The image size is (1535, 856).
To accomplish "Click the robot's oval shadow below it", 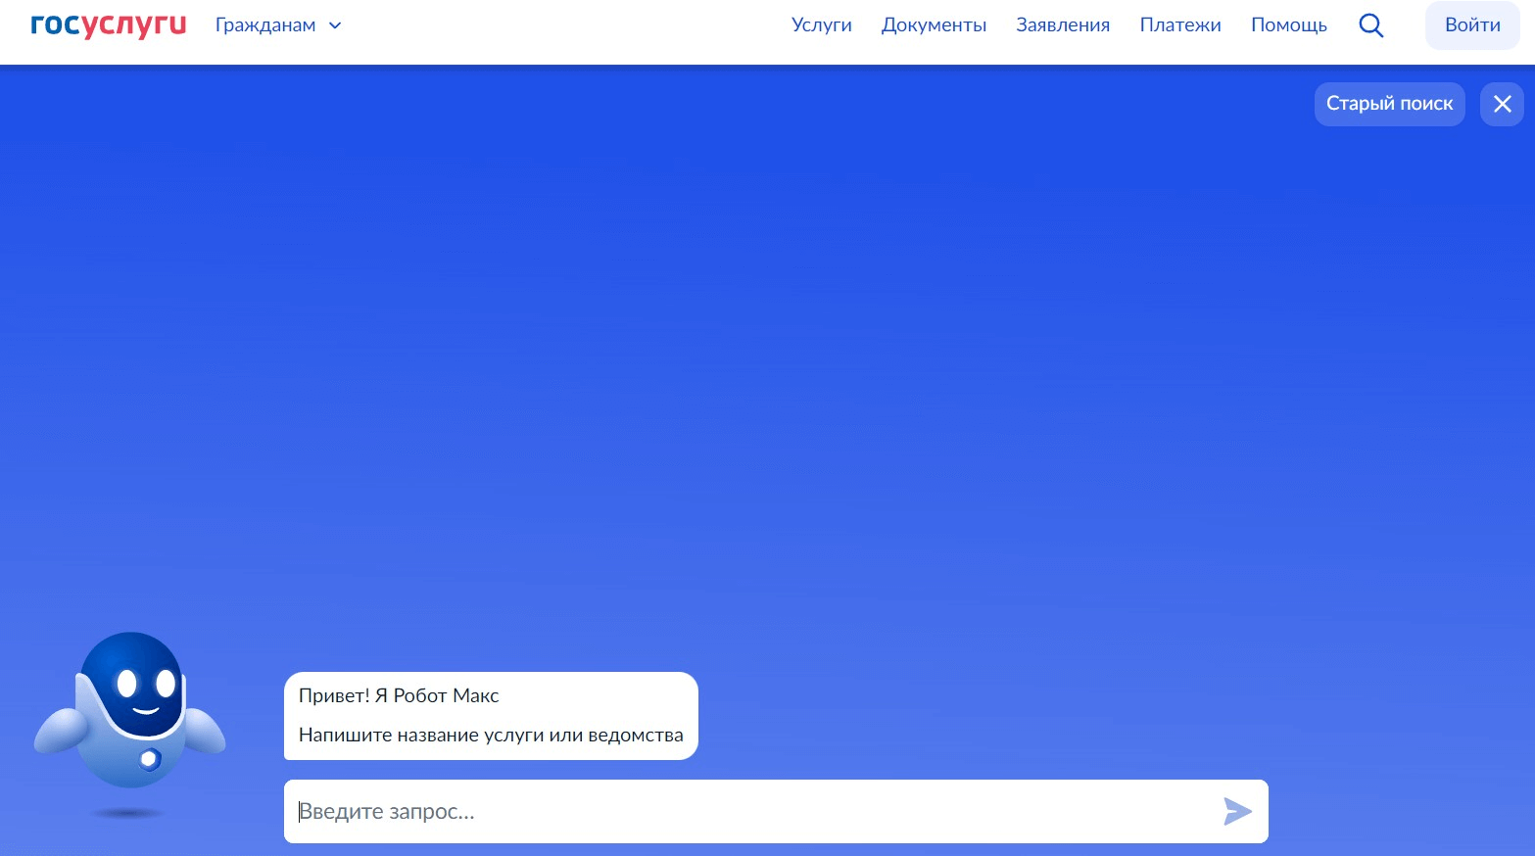I will (x=127, y=813).
